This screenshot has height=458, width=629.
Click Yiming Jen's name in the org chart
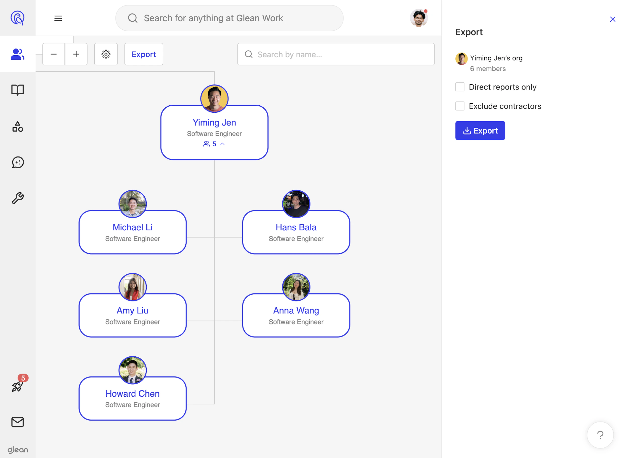(214, 122)
